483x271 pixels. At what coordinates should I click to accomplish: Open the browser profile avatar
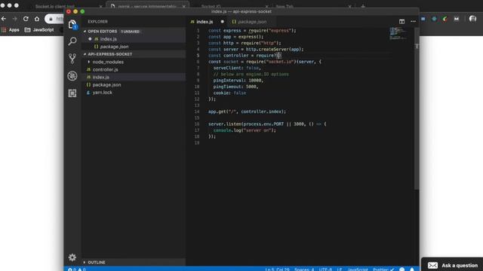point(473,19)
